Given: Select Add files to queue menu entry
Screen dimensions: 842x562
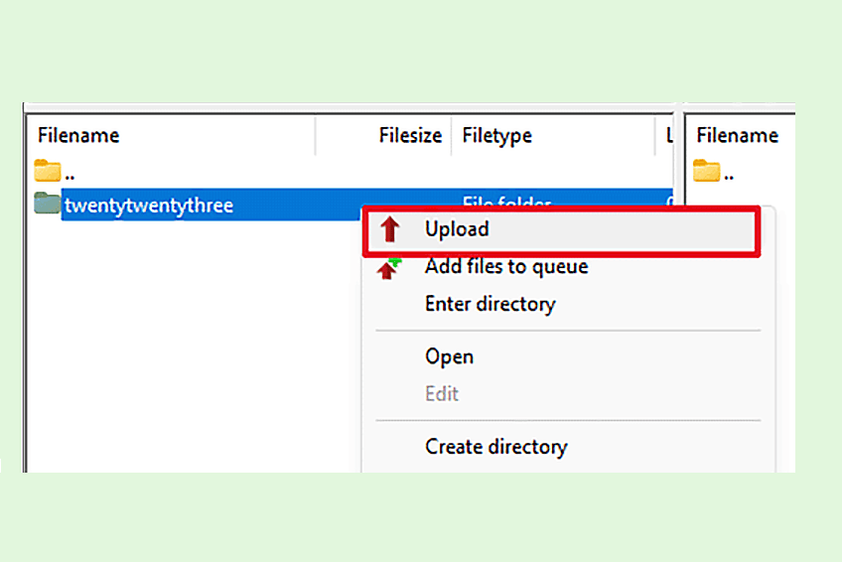Looking at the screenshot, I should tap(505, 267).
